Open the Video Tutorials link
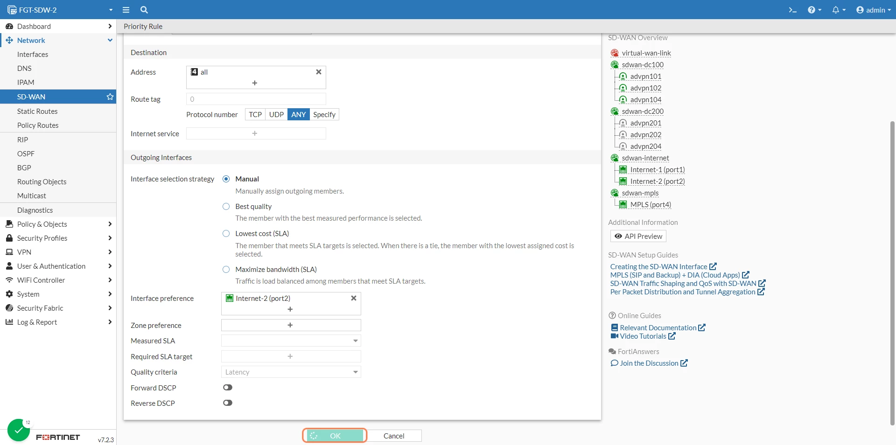 click(x=643, y=336)
